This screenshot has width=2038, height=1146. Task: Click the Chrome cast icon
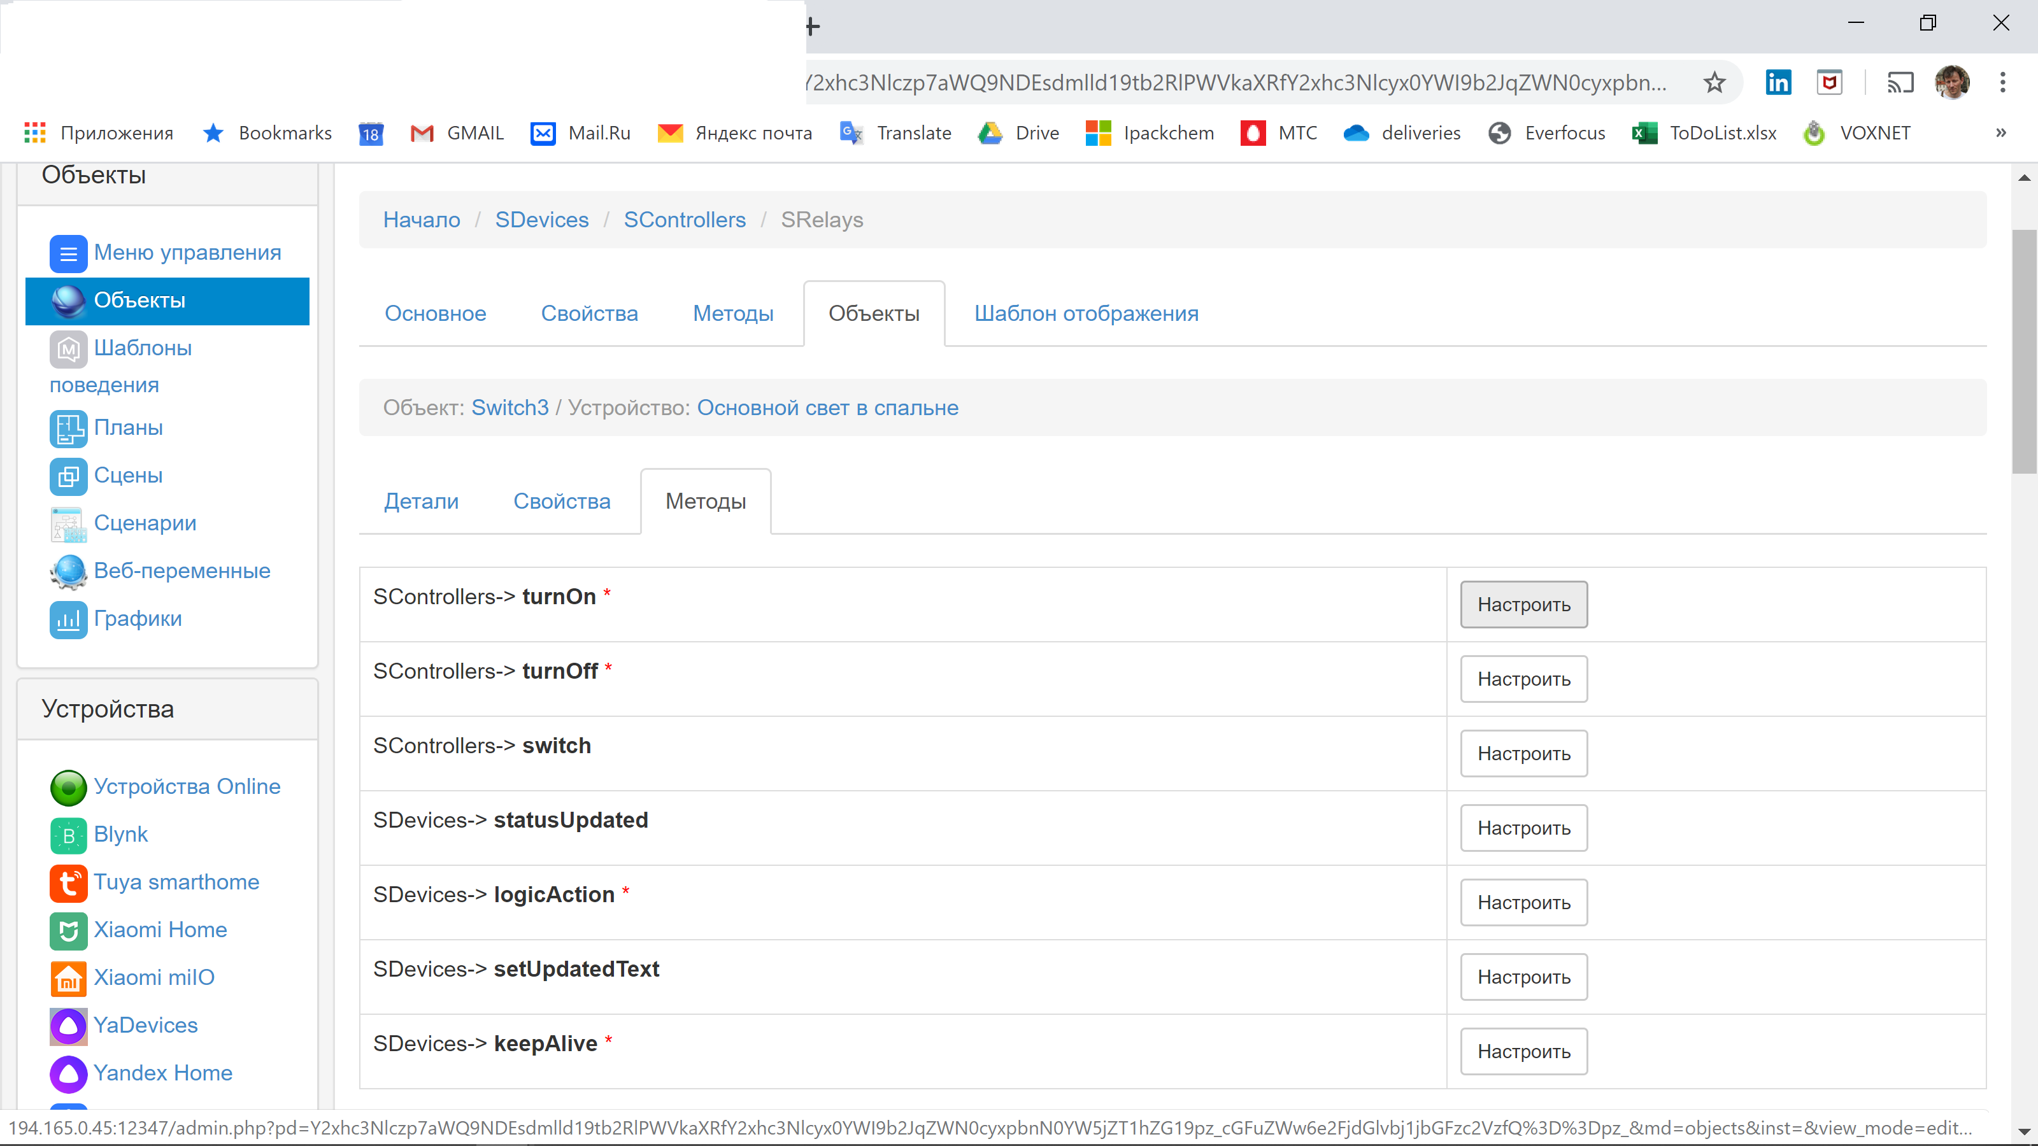pyautogui.click(x=1900, y=82)
